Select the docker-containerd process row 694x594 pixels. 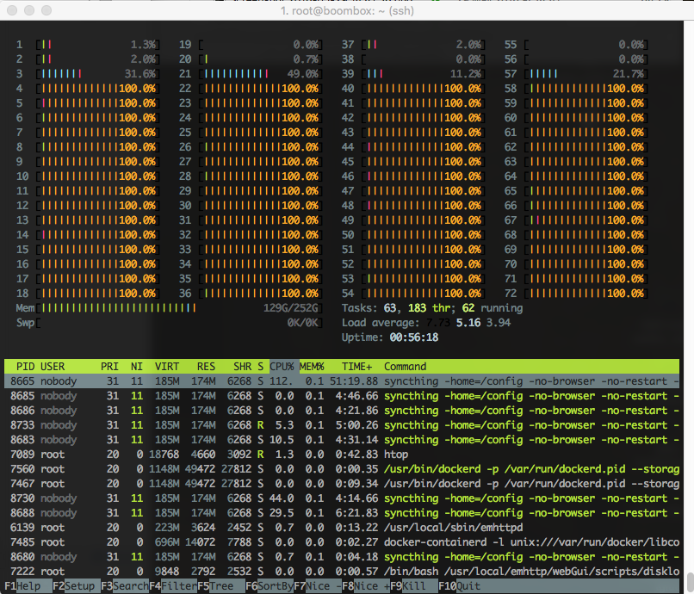coord(342,542)
